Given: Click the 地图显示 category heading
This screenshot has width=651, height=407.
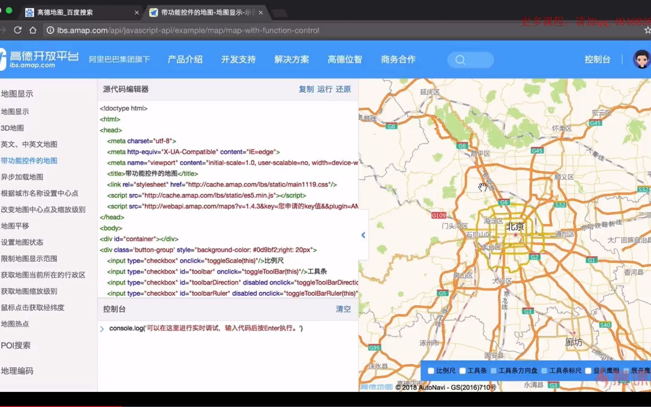Looking at the screenshot, I should click(17, 93).
